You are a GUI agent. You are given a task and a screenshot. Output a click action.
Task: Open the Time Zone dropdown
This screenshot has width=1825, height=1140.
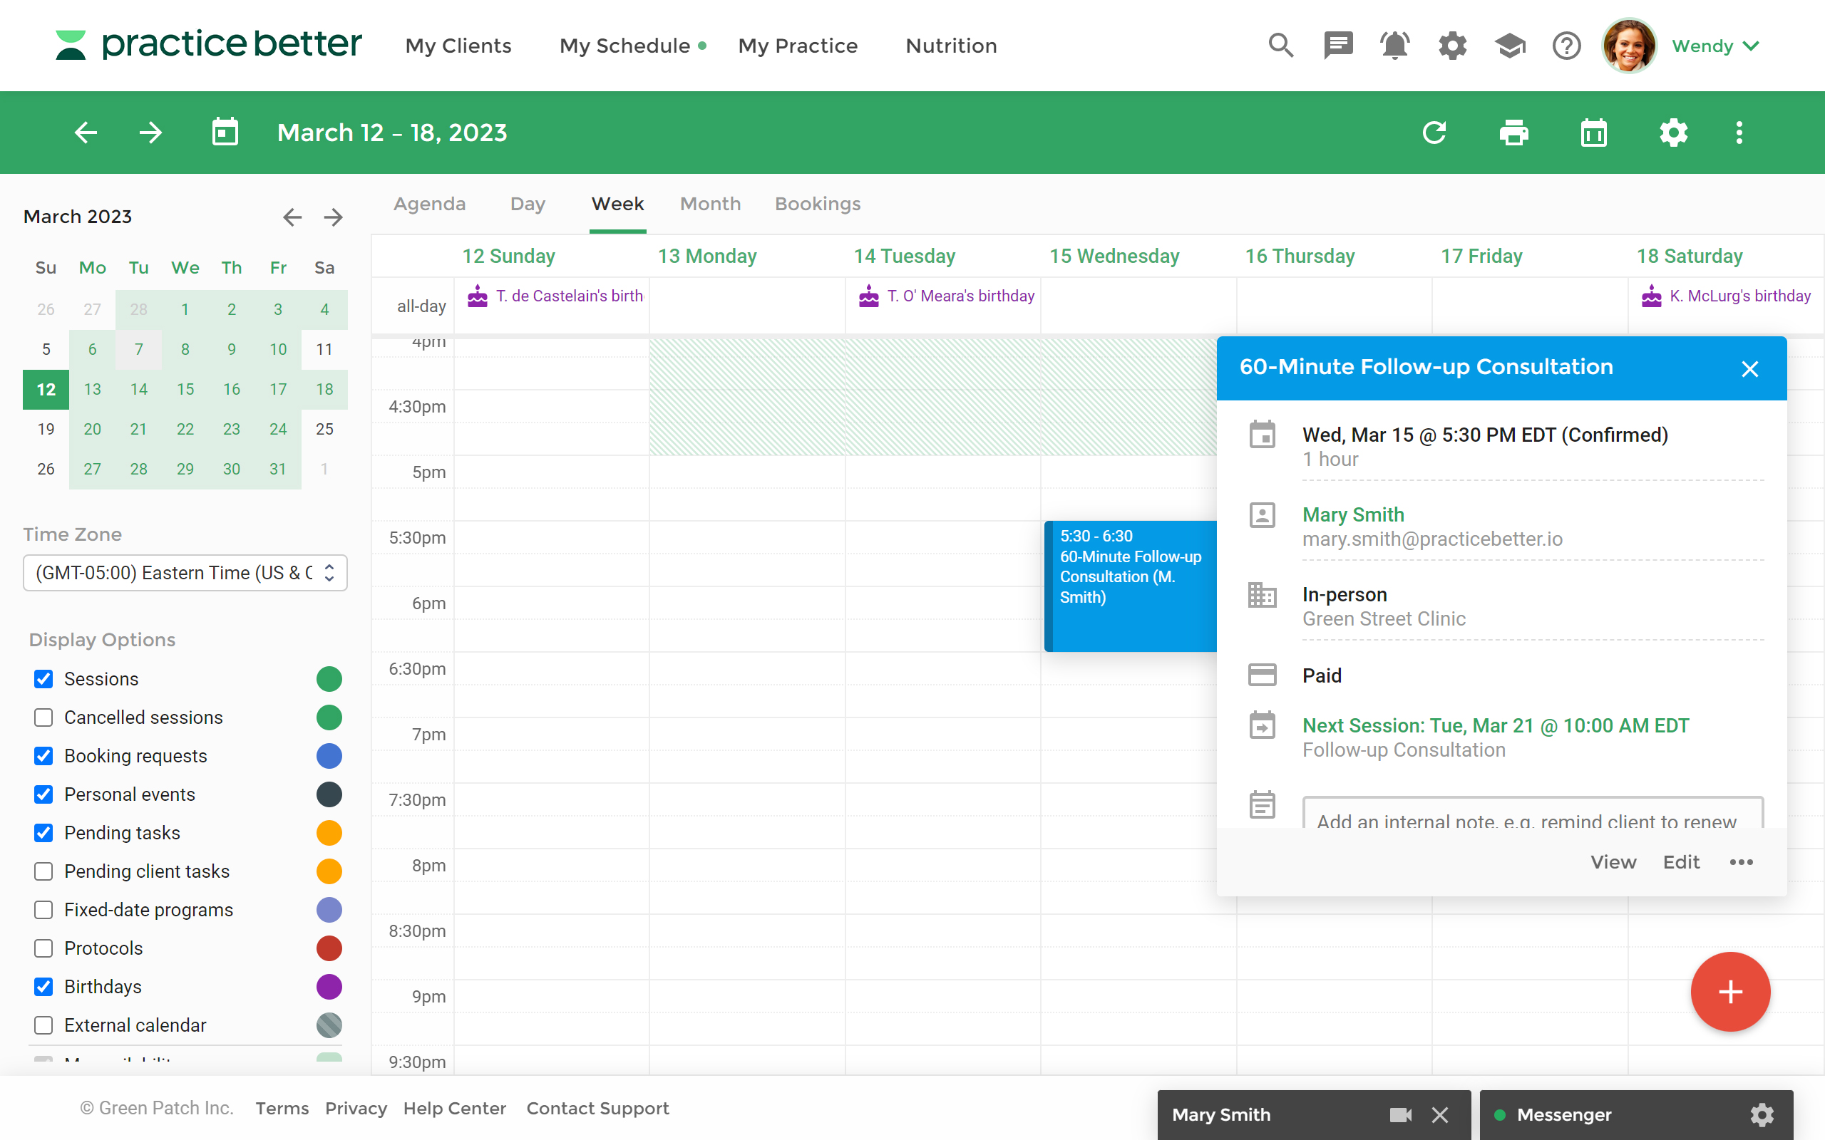[185, 573]
